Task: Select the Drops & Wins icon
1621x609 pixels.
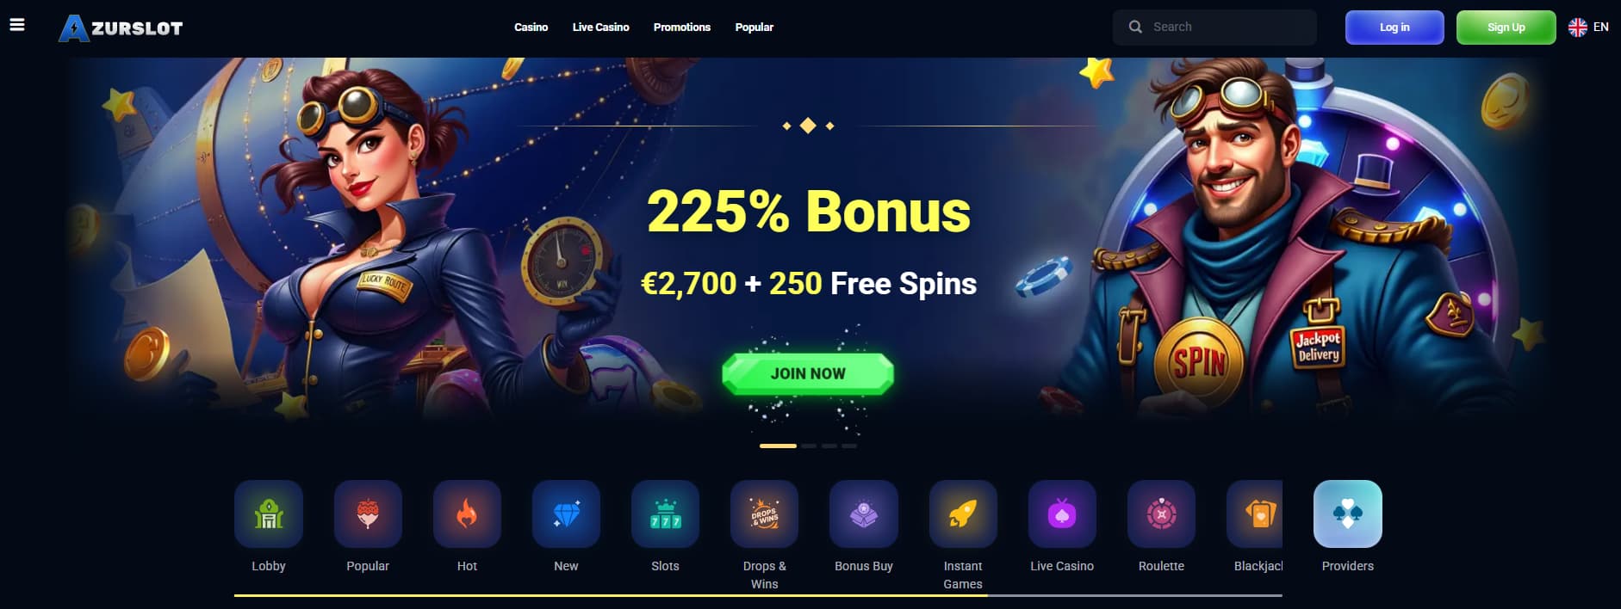Action: click(x=764, y=514)
